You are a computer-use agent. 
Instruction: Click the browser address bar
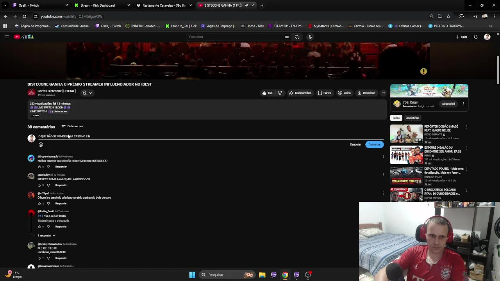[x=230, y=16]
